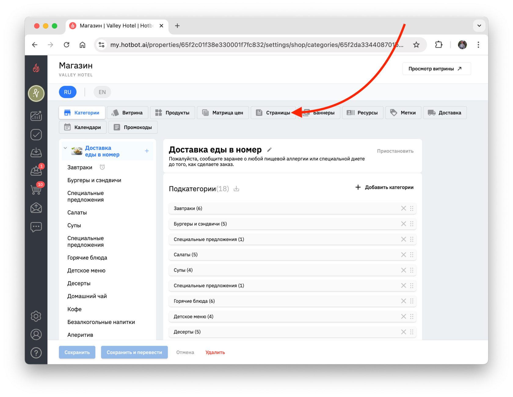
Task: Go to browser home page
Action: click(82, 45)
